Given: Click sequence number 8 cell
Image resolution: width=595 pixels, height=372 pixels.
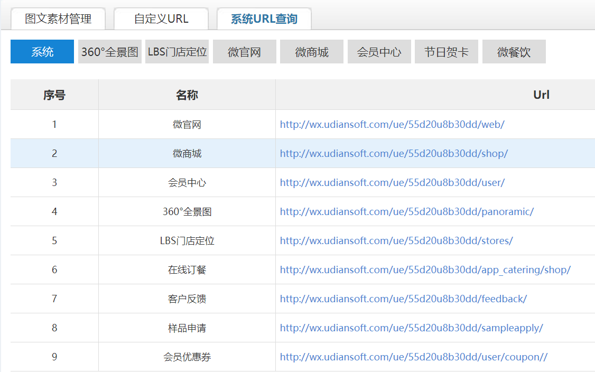Looking at the screenshot, I should click(54, 328).
